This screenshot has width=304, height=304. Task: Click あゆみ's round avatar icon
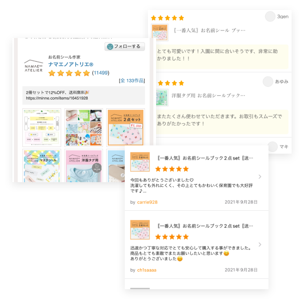(268, 82)
